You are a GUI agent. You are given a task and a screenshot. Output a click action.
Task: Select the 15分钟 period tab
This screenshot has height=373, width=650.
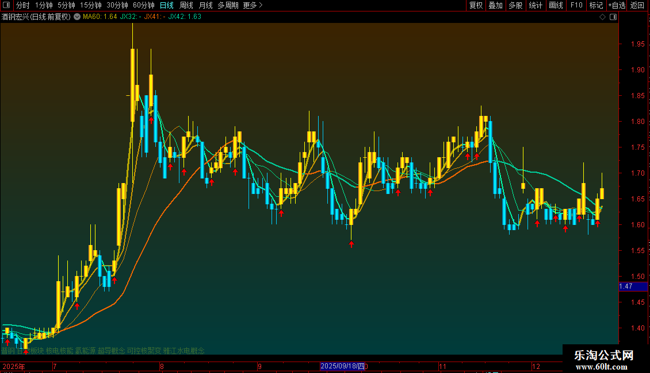(90, 5)
